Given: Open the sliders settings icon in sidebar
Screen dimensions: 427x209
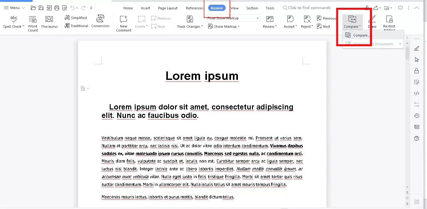Looking at the screenshot, I should pyautogui.click(x=416, y=104).
